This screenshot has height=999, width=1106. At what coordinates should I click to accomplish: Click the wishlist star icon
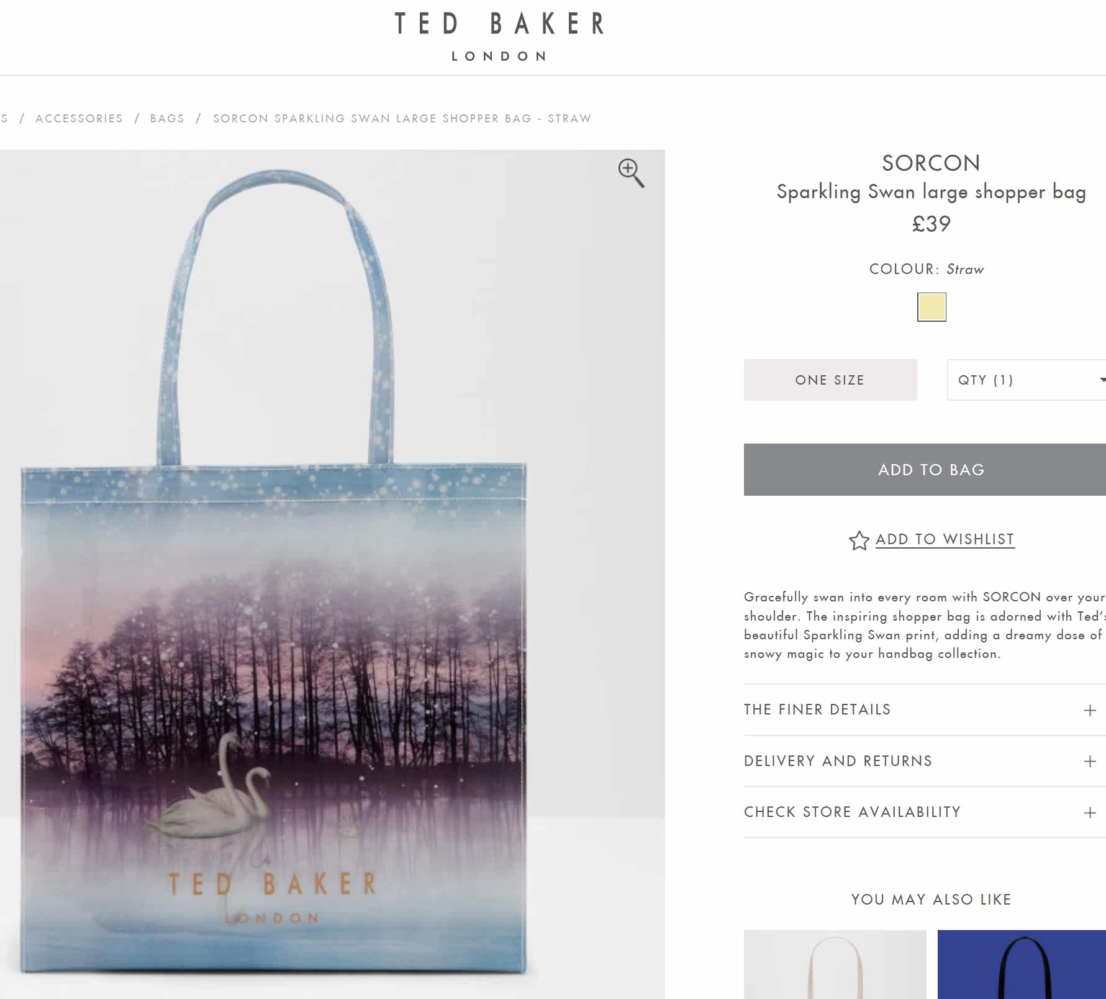pos(859,541)
